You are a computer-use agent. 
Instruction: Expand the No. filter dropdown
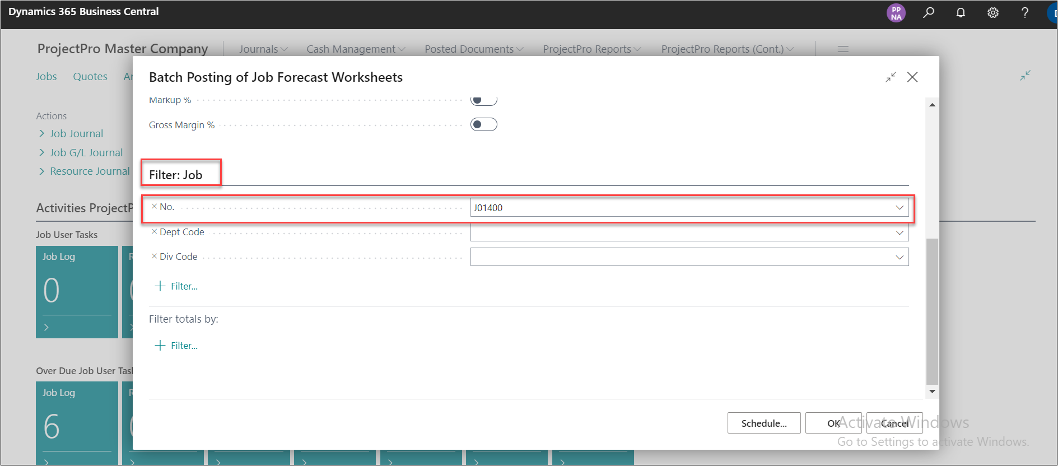click(899, 208)
